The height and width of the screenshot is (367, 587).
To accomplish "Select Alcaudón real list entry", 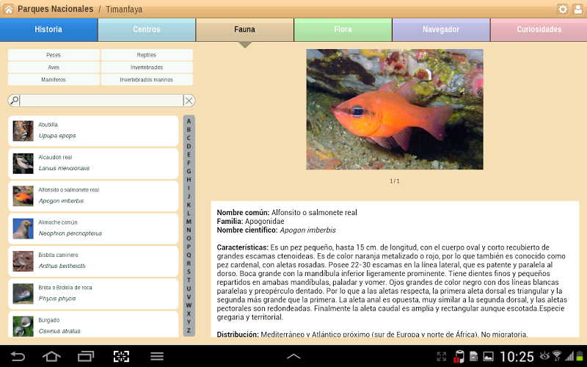I will point(93,163).
